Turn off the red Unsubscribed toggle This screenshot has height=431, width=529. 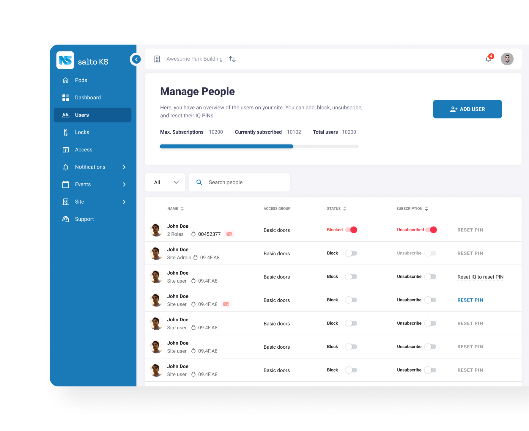tap(431, 230)
